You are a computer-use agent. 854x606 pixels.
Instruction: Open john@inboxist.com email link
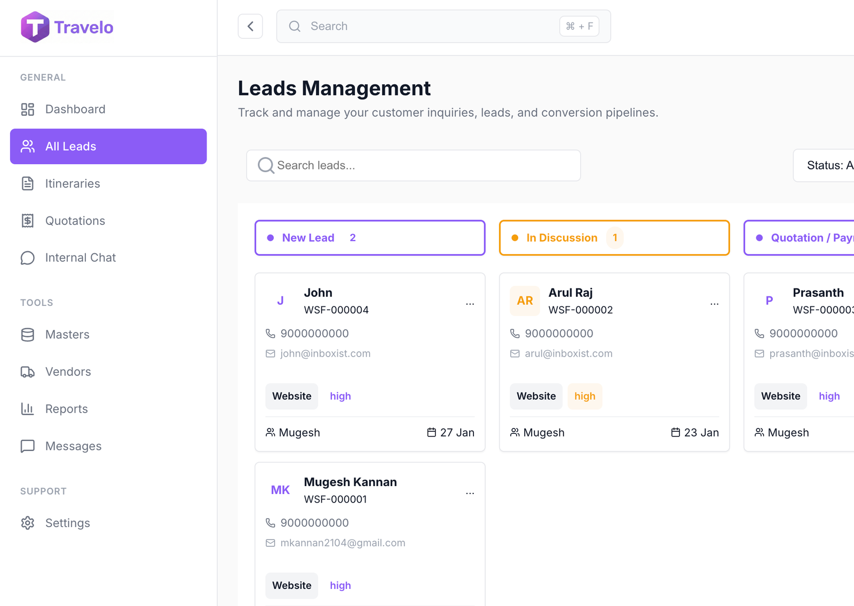coord(325,353)
